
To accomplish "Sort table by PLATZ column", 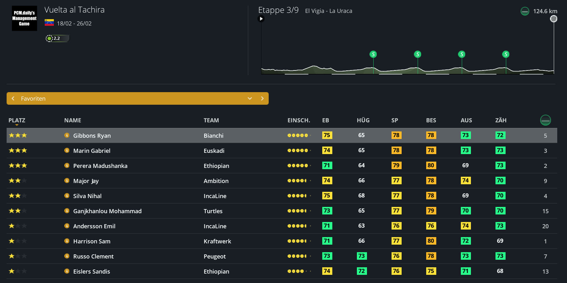I will click(17, 120).
